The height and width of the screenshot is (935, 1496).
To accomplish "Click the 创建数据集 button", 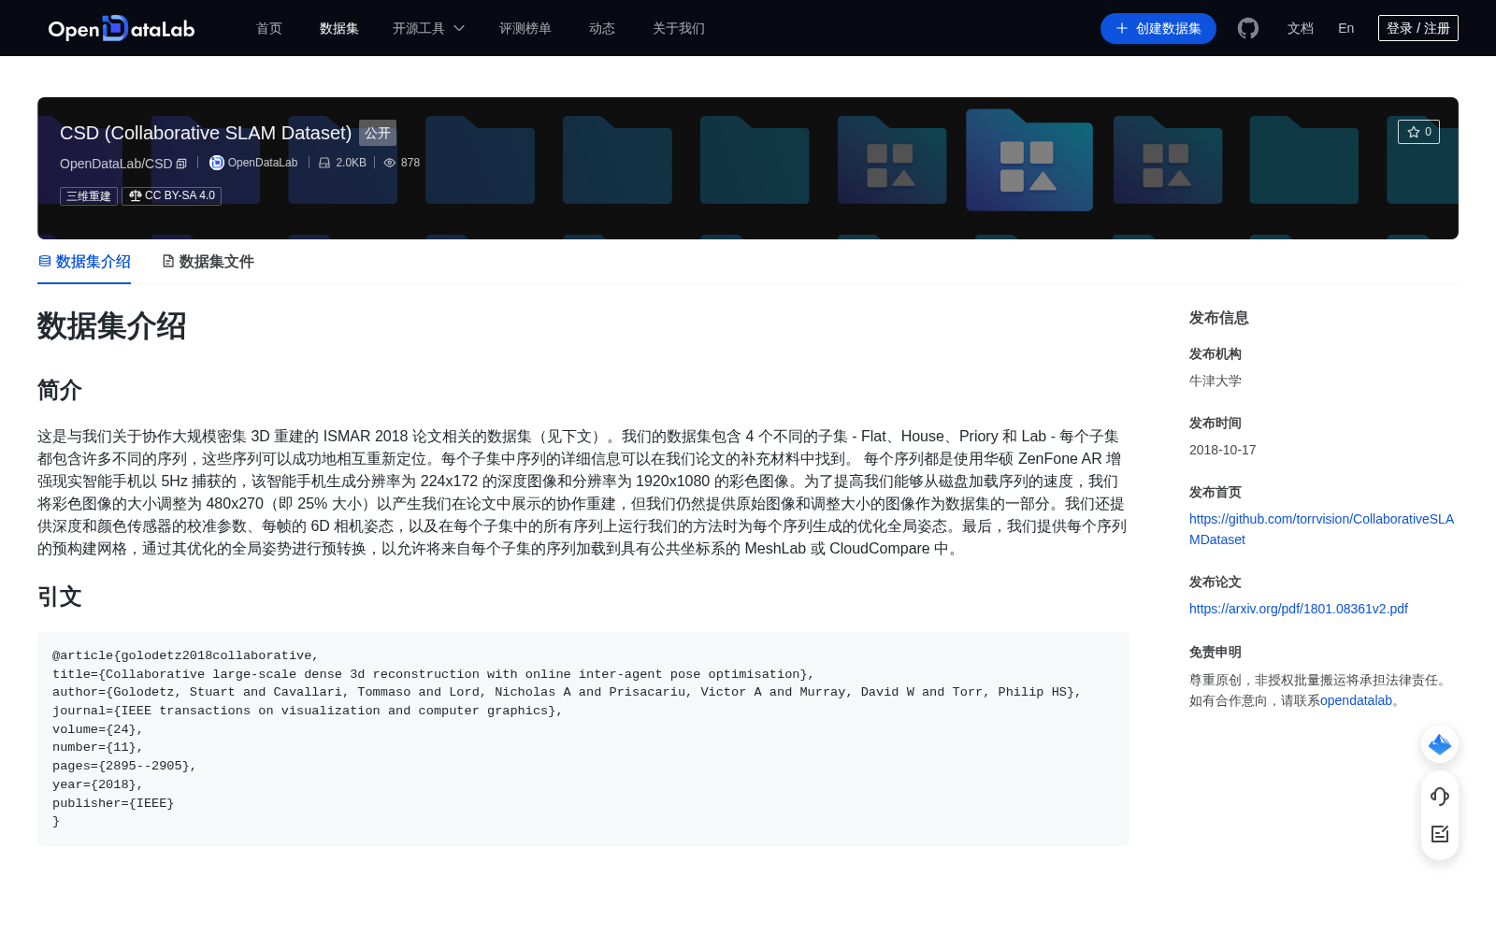I will tap(1158, 29).
